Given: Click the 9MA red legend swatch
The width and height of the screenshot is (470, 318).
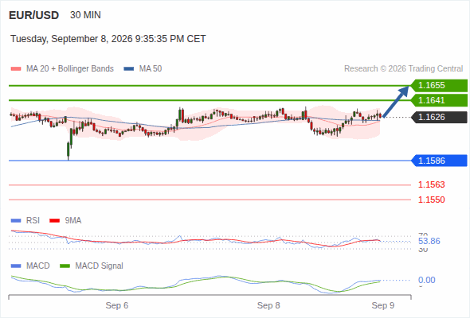Looking at the screenshot, I should [x=54, y=221].
